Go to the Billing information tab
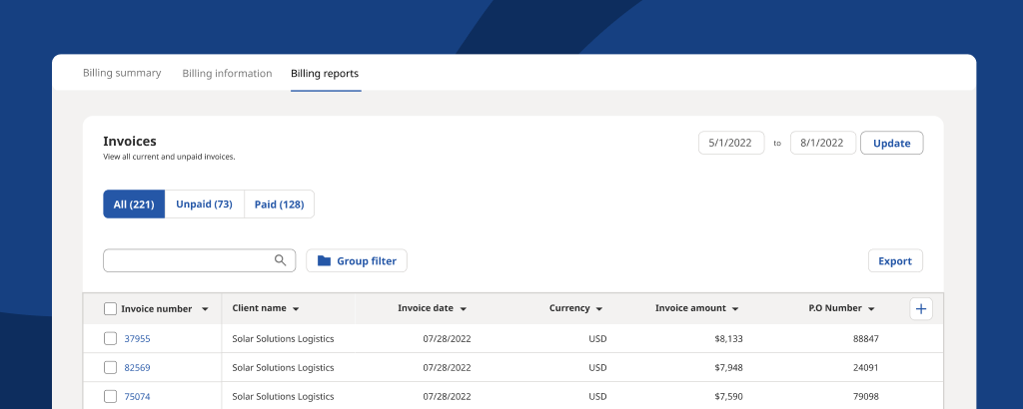 227,73
